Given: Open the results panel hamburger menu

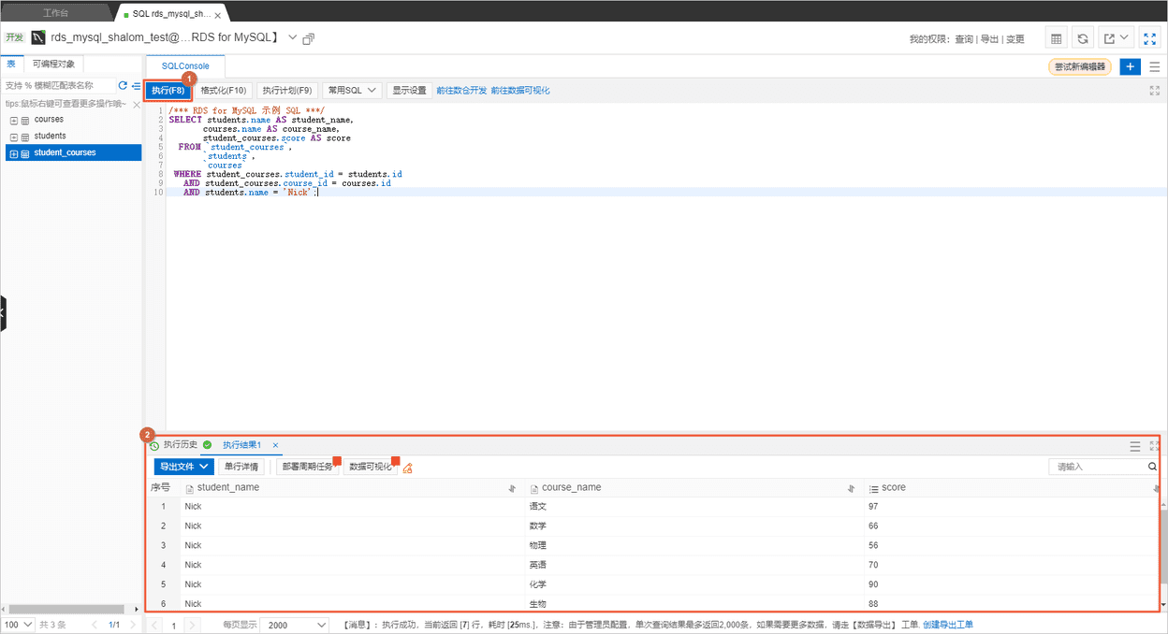Looking at the screenshot, I should click(1135, 447).
